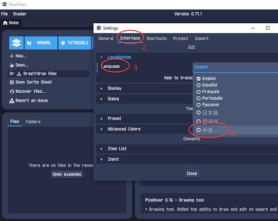Click the drag'n'drop download icon
The width and height of the screenshot is (278, 221).
pyautogui.click(x=19, y=74)
